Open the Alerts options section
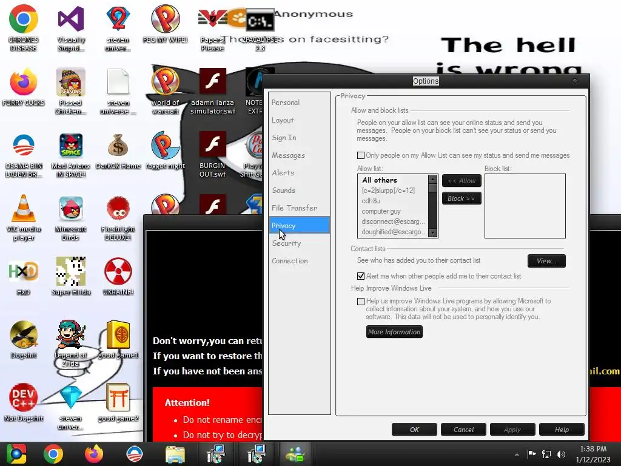This screenshot has width=621, height=466. coord(299,173)
